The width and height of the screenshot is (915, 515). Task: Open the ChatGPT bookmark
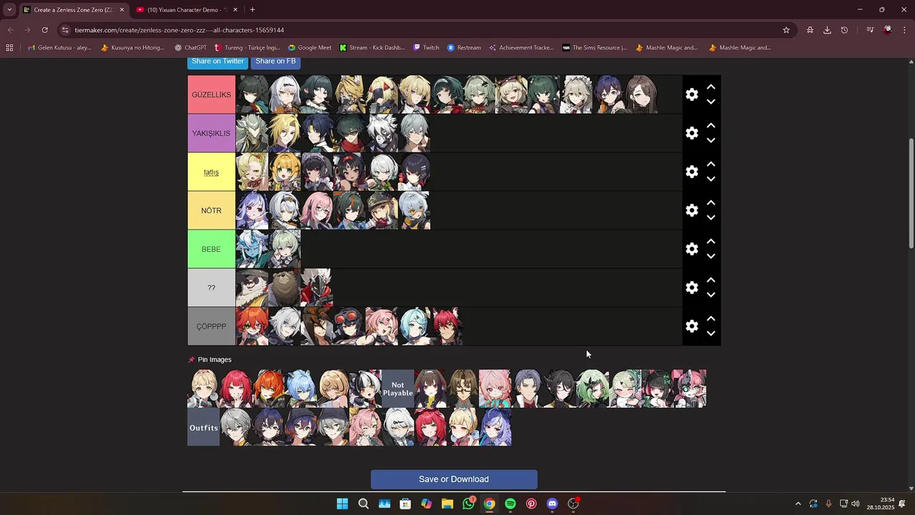point(190,48)
